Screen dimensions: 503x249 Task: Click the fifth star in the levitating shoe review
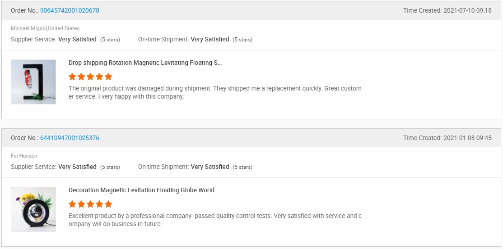tap(108, 77)
